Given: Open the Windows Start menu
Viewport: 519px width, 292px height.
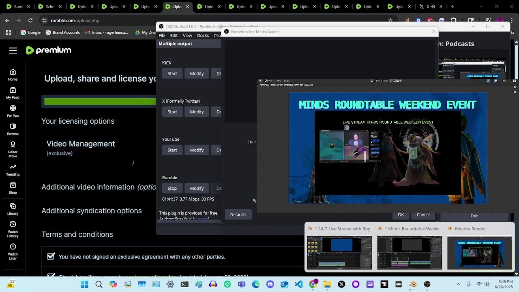Looking at the screenshot, I should [84, 284].
